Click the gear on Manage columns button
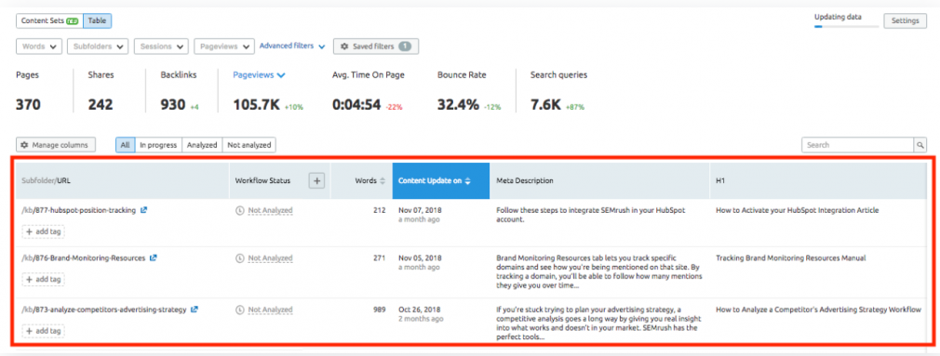 click(x=24, y=145)
